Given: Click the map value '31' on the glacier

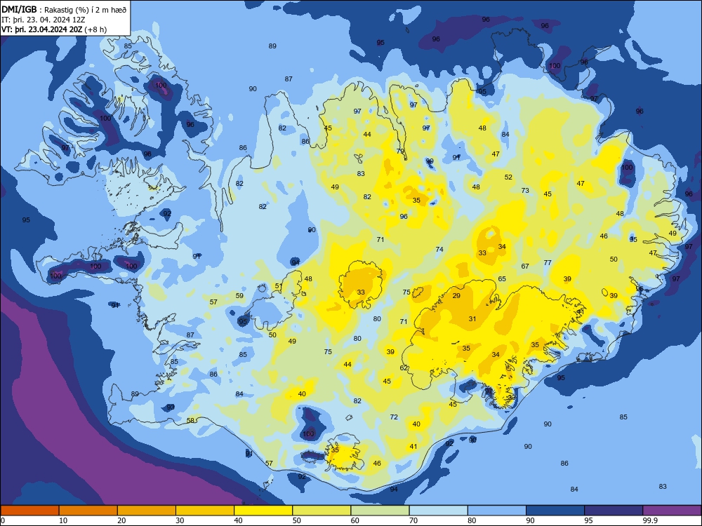Looking at the screenshot, I should click(x=472, y=319).
